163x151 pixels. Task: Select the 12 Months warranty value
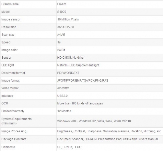pos(64,111)
